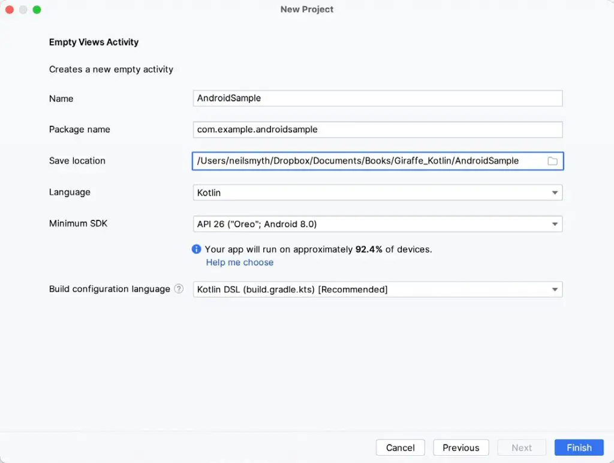This screenshot has height=463, width=614.
Task: Go back using the Previous button
Action: tap(460, 447)
